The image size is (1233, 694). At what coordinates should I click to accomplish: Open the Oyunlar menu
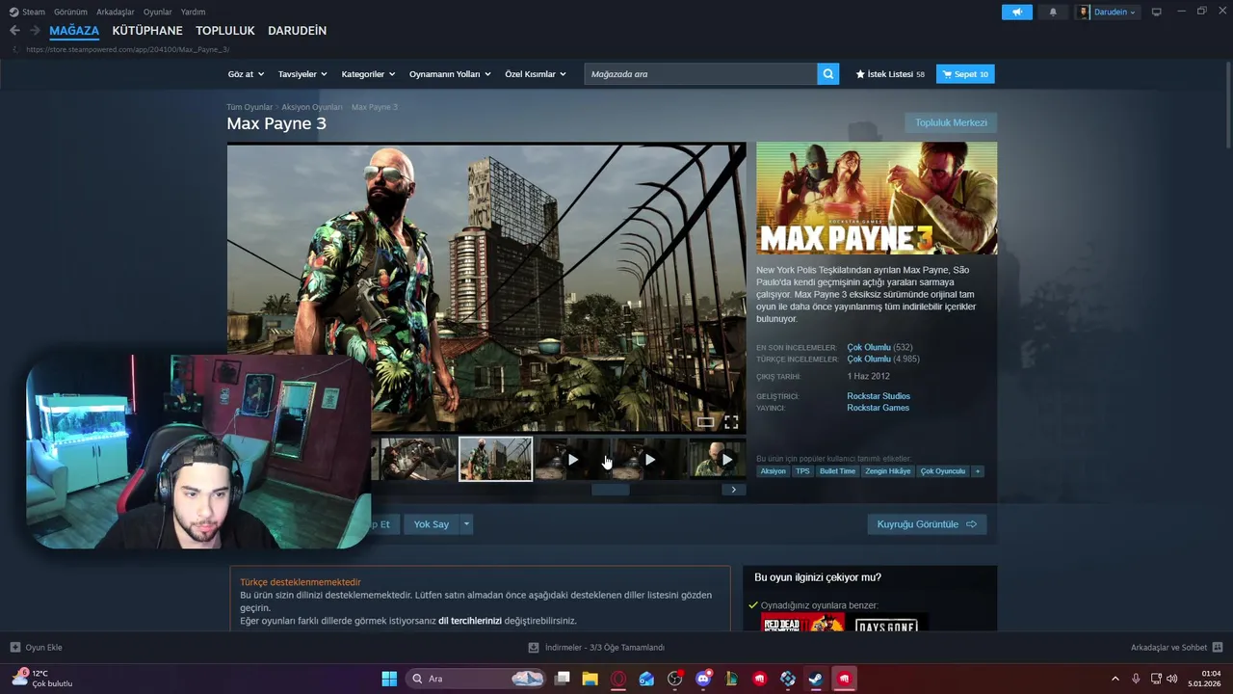point(158,12)
